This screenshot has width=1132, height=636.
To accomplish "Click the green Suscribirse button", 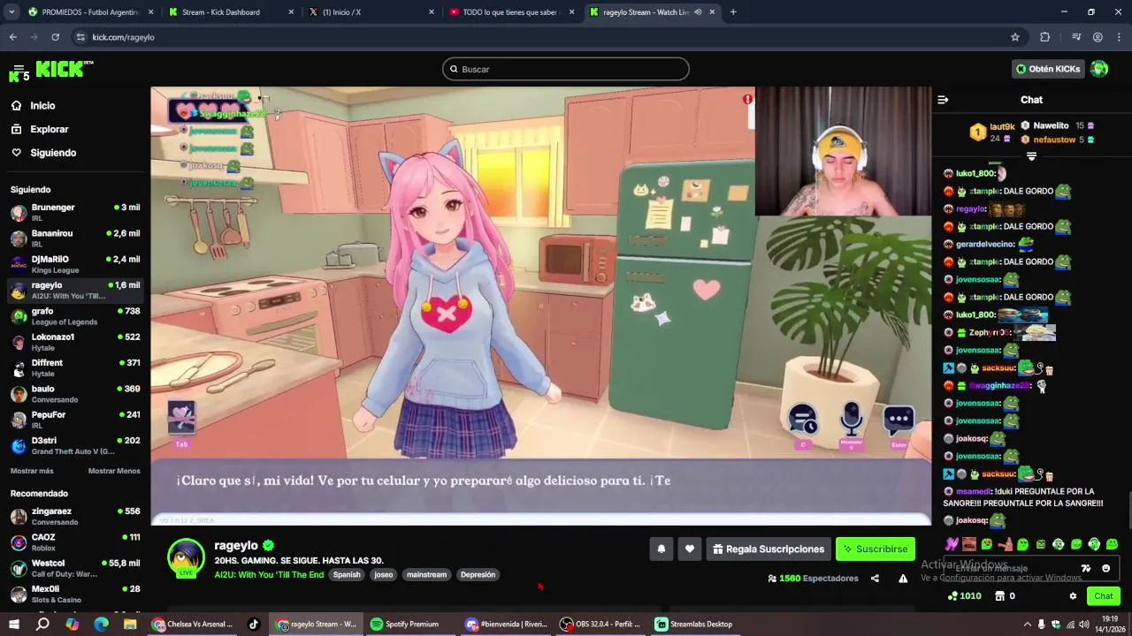I will [876, 549].
